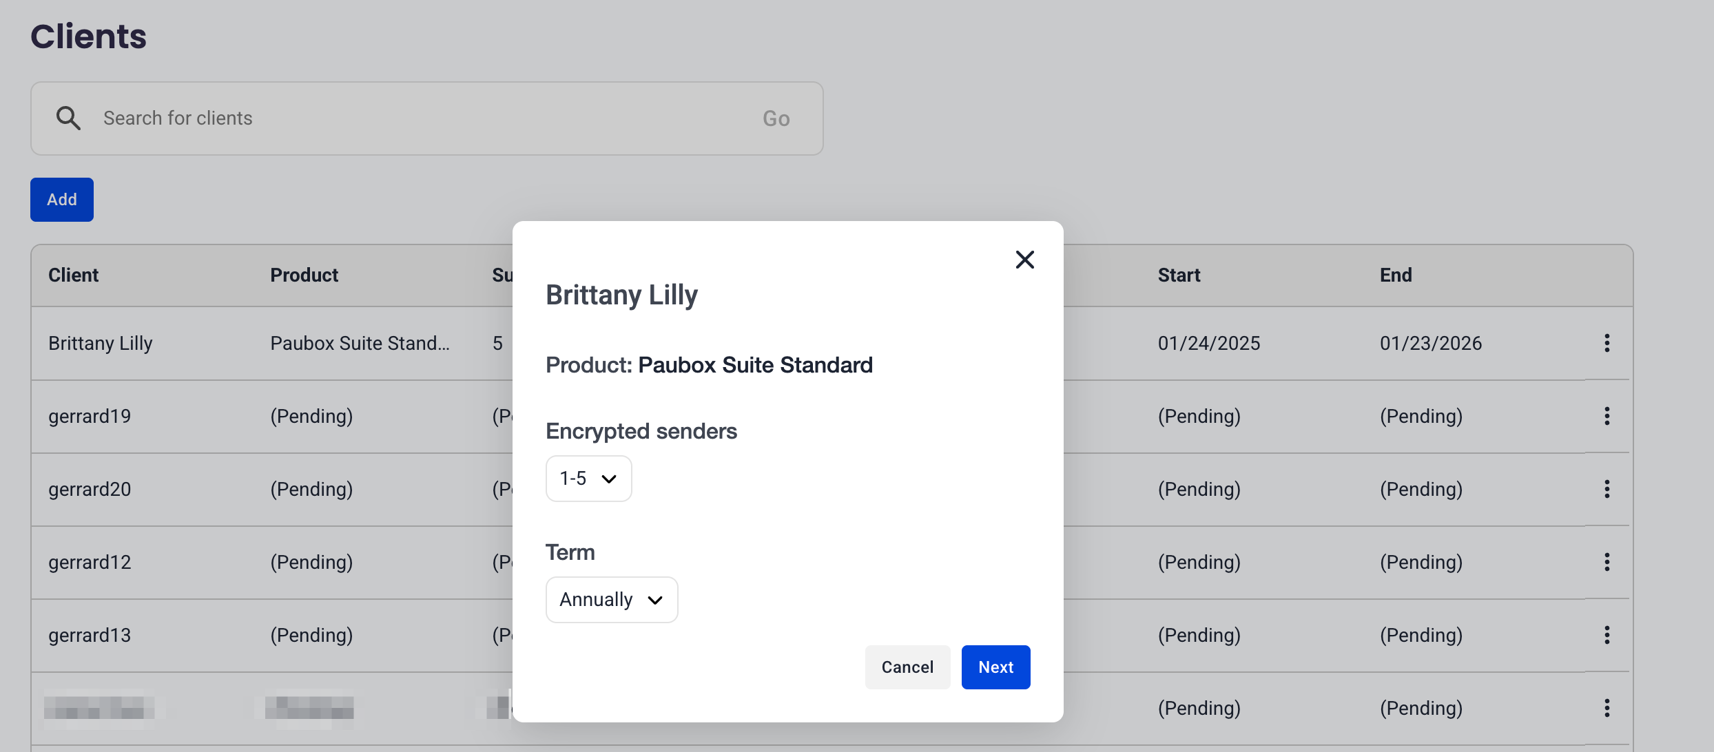Focus the Search for clients field
The image size is (1714, 752).
(413, 118)
